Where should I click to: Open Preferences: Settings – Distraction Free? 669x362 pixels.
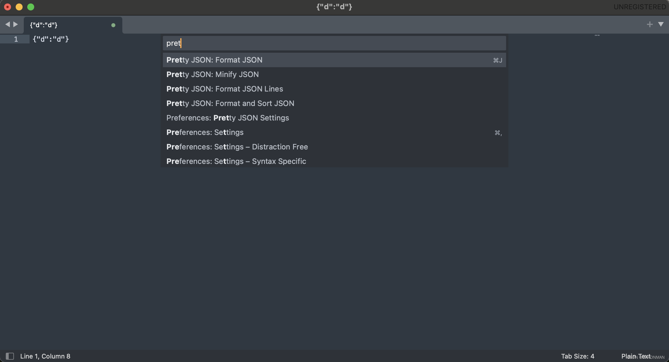point(334,147)
